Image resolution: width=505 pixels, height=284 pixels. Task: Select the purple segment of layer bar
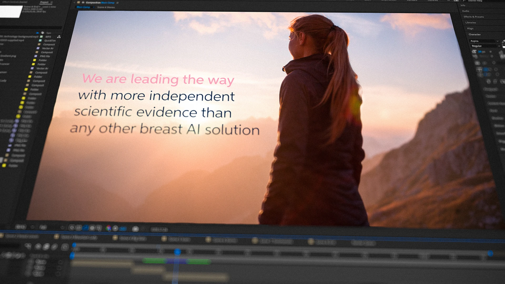pyautogui.click(x=177, y=261)
